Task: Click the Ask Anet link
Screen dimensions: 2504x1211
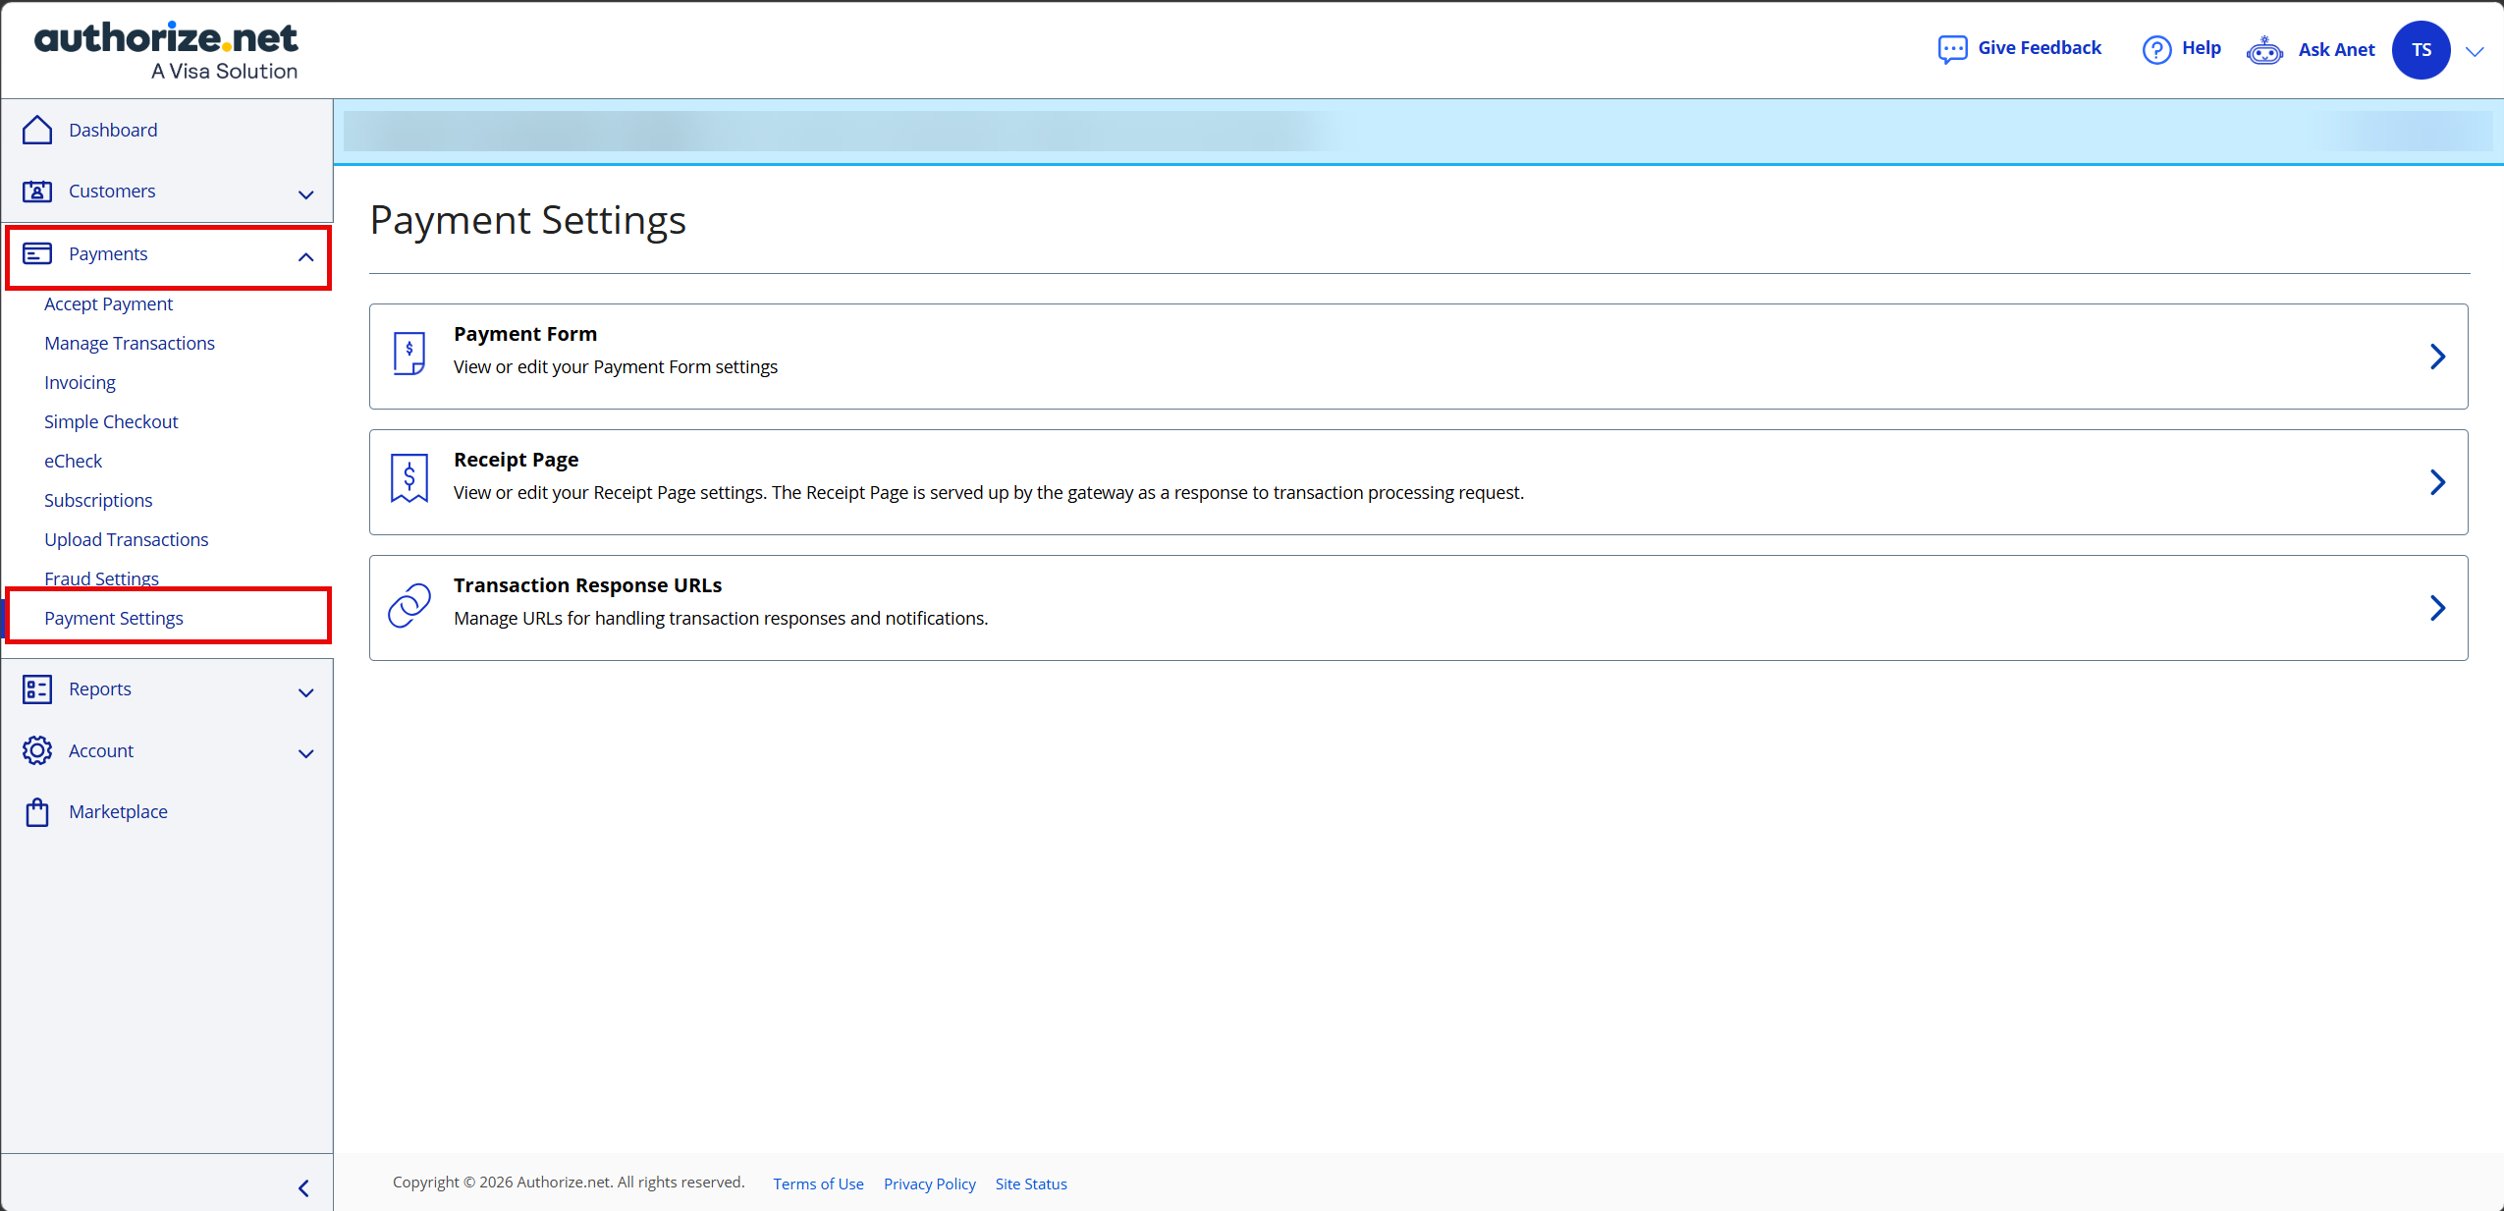Action: 2336,50
